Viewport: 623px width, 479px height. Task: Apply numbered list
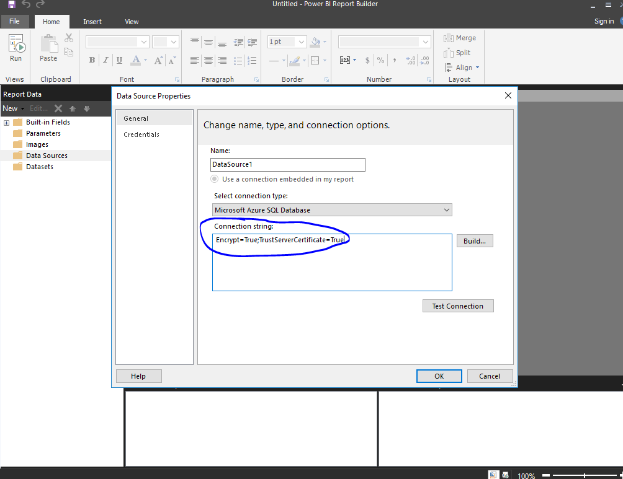(252, 61)
